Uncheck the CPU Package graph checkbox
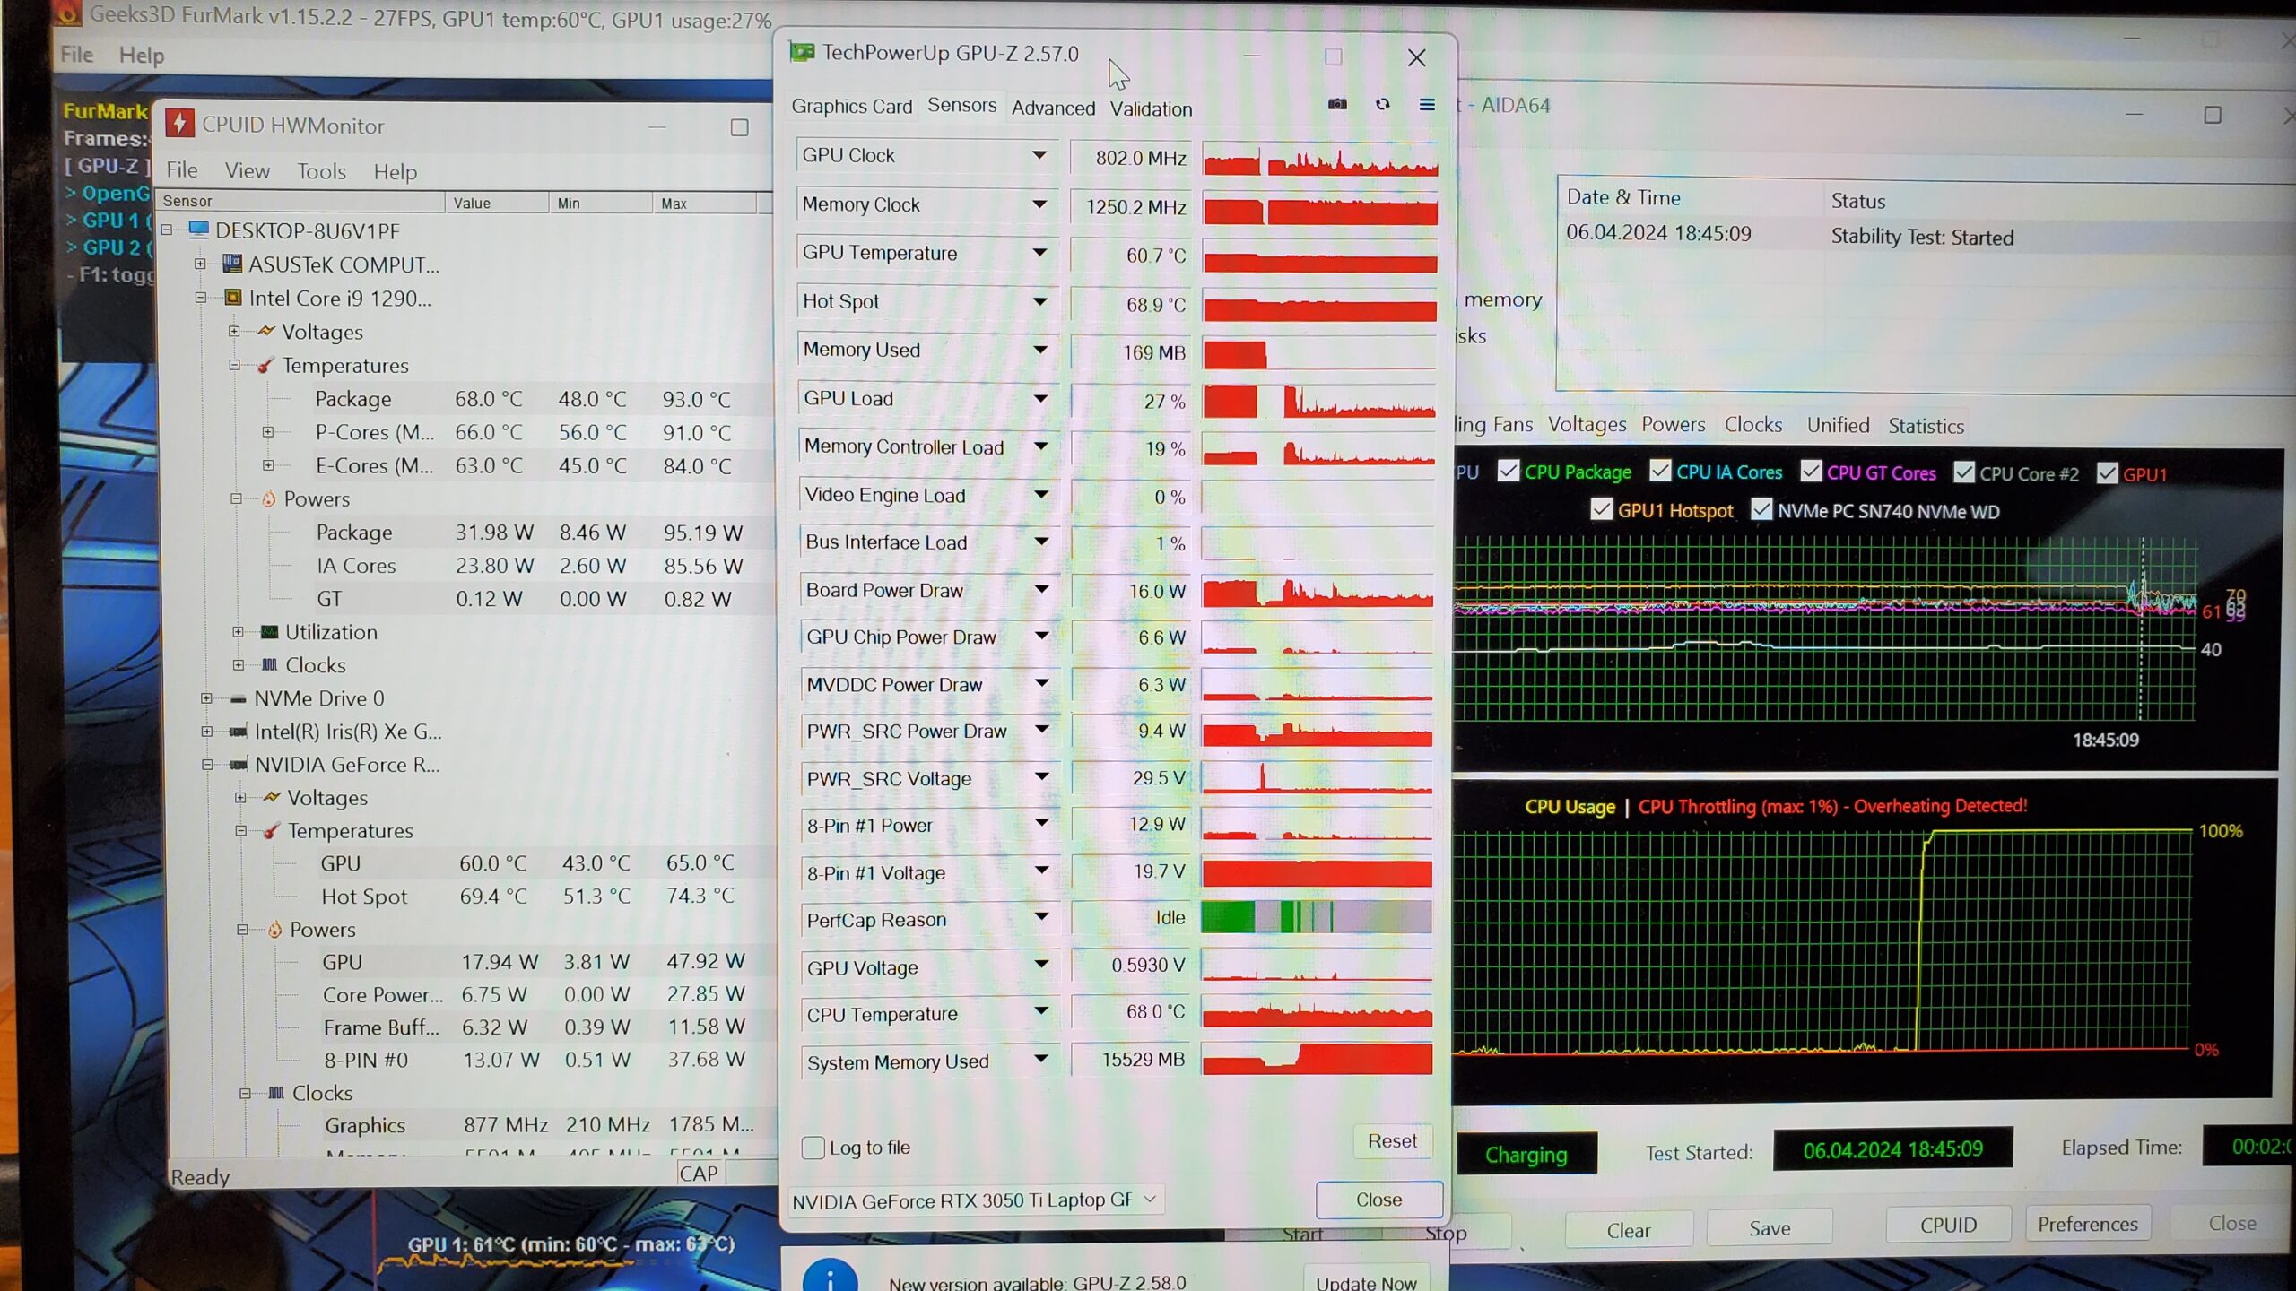This screenshot has height=1291, width=2296. click(x=1509, y=472)
